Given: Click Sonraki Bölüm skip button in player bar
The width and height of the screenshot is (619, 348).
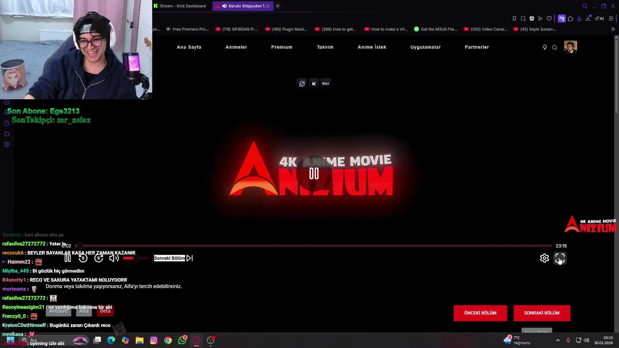Looking at the screenshot, I should [174, 258].
